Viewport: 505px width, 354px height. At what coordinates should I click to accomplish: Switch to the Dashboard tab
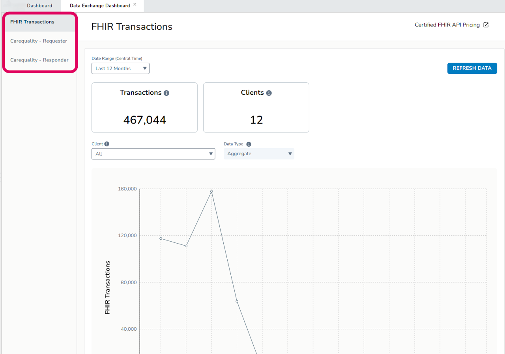coord(39,6)
